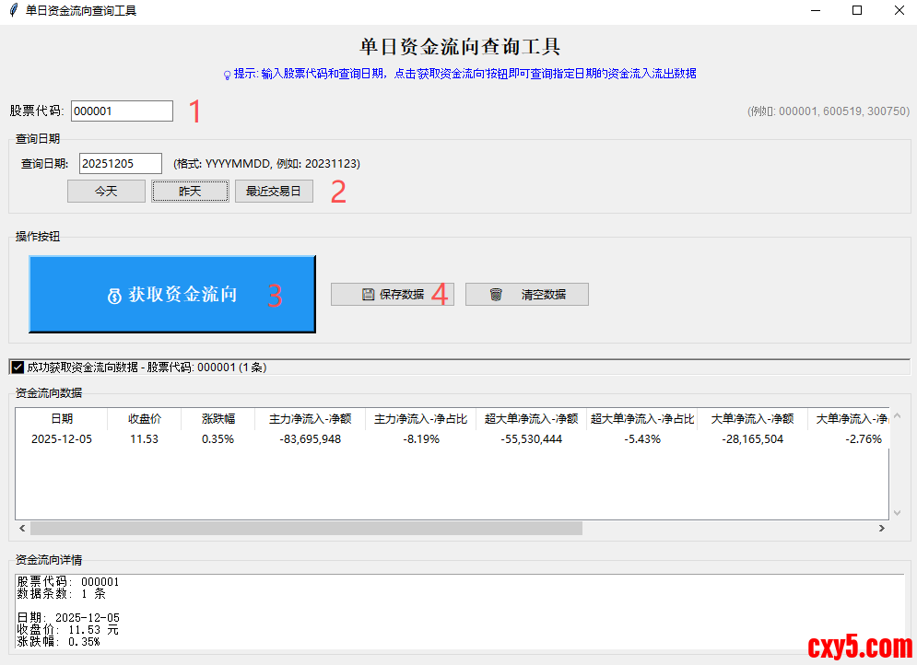Click the table's horizontal scrollbar left arrow
The width and height of the screenshot is (917, 665).
[22, 529]
